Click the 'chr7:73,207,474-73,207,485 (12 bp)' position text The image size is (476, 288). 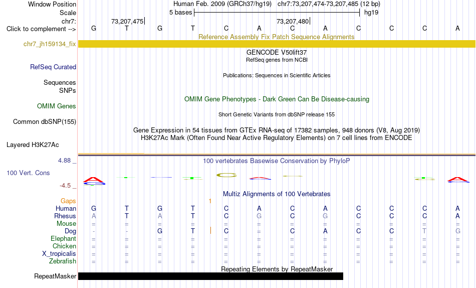[x=329, y=4]
